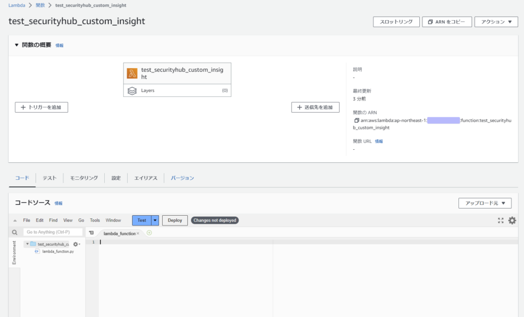Close the lambda_function editor tab
The image size is (524, 317).
[x=138, y=233]
